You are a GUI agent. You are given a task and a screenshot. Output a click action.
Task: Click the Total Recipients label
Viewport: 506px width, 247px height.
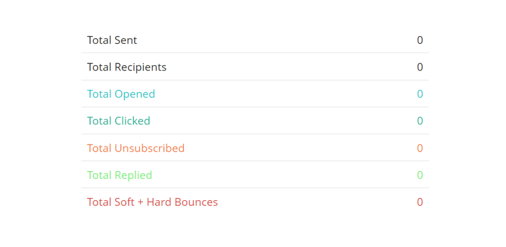tap(126, 67)
